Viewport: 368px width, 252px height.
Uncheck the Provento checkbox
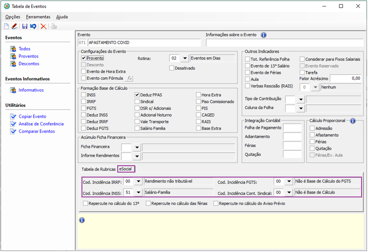pos(83,58)
